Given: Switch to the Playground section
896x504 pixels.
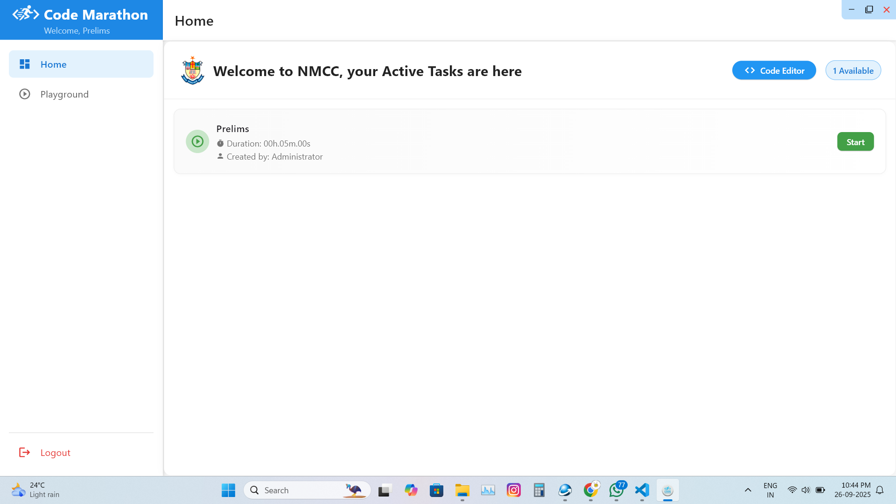Looking at the screenshot, I should 64,94.
